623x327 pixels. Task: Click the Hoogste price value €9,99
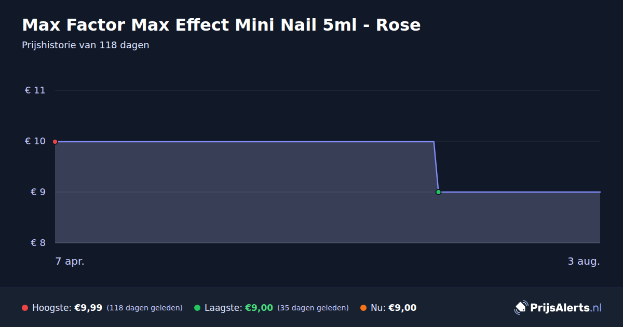point(88,308)
